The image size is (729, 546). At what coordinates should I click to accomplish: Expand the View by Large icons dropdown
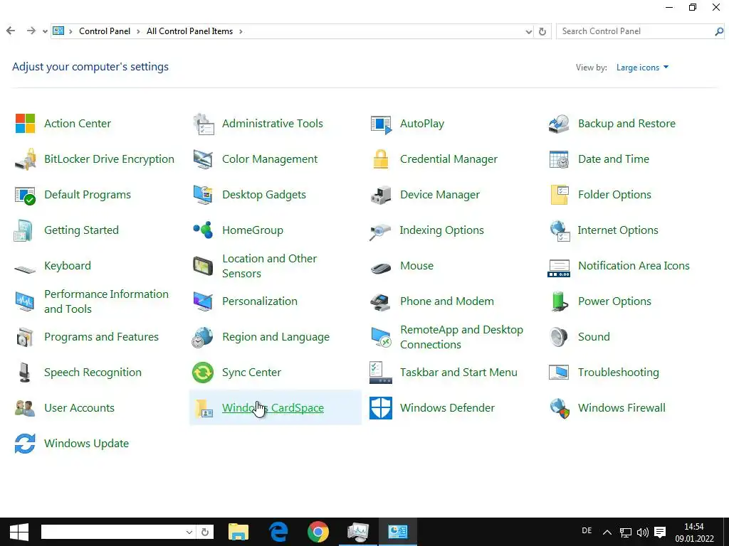click(642, 68)
